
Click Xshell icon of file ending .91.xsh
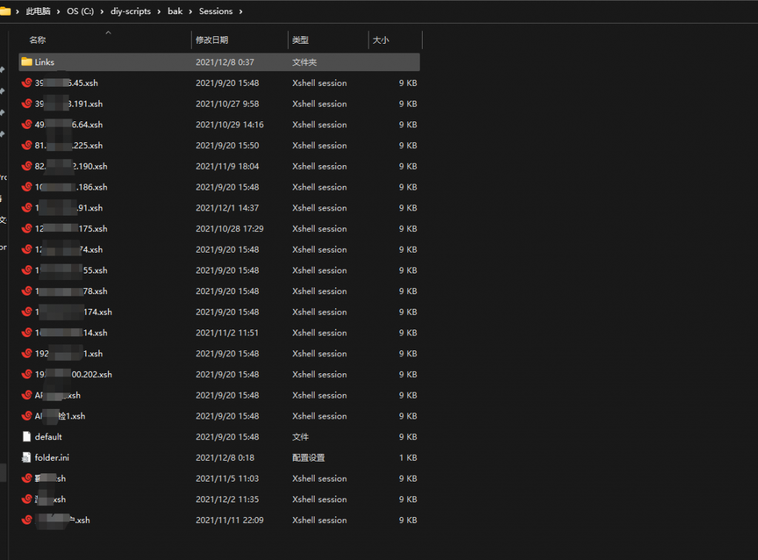point(27,207)
